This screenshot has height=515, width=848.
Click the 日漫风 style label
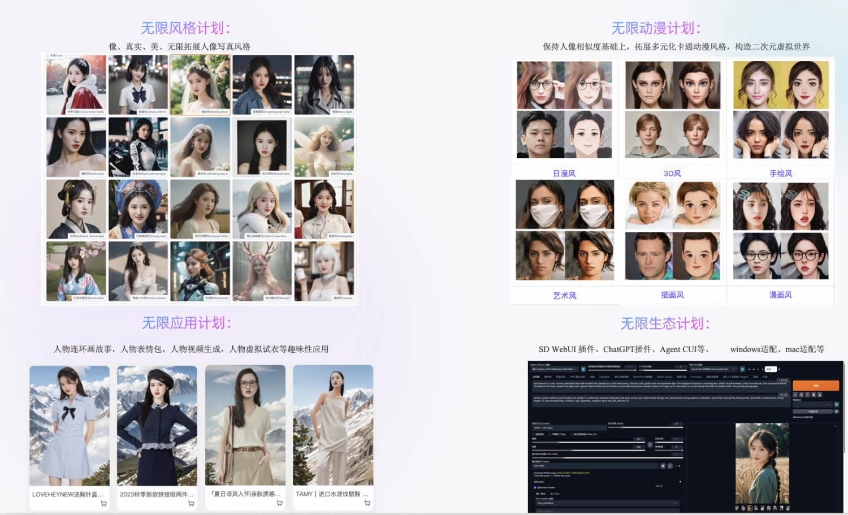coord(564,174)
